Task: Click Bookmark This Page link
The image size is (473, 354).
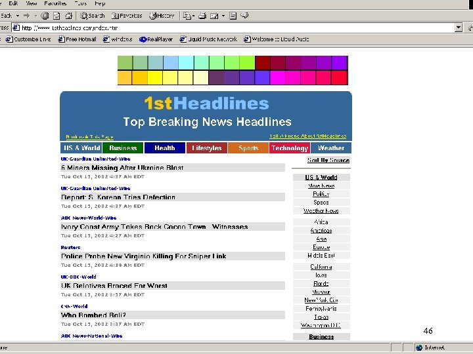Action: tap(89, 137)
